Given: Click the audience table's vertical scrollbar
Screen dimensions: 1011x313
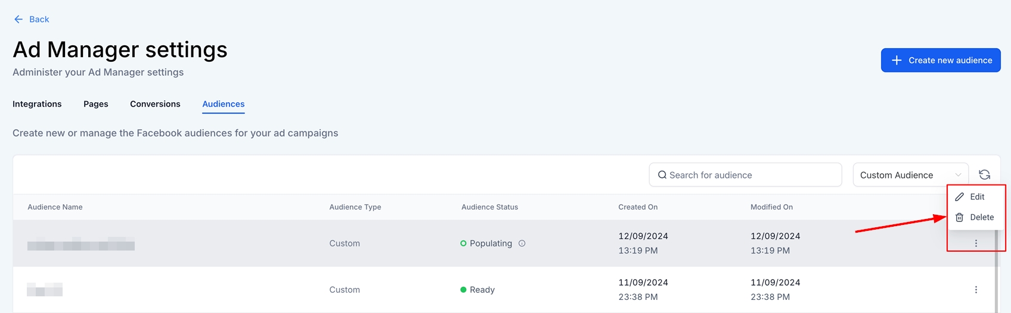Looking at the screenshot, I should click(x=996, y=274).
